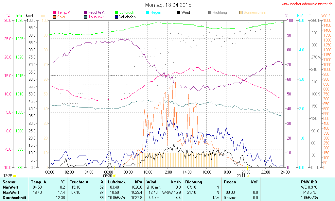Viewport: 335px width, 201px height.
Task: Click the cyan Regen legend swatch
Action: 148,12
